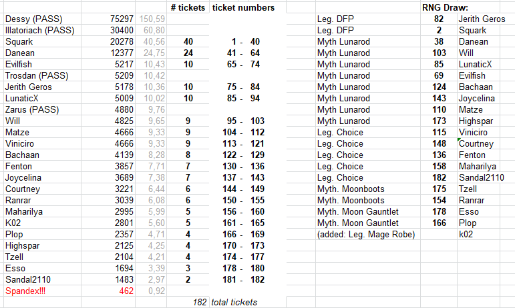Click the k02 winner cell in draw list
Viewport: 515px width, 308px height.
click(x=478, y=234)
